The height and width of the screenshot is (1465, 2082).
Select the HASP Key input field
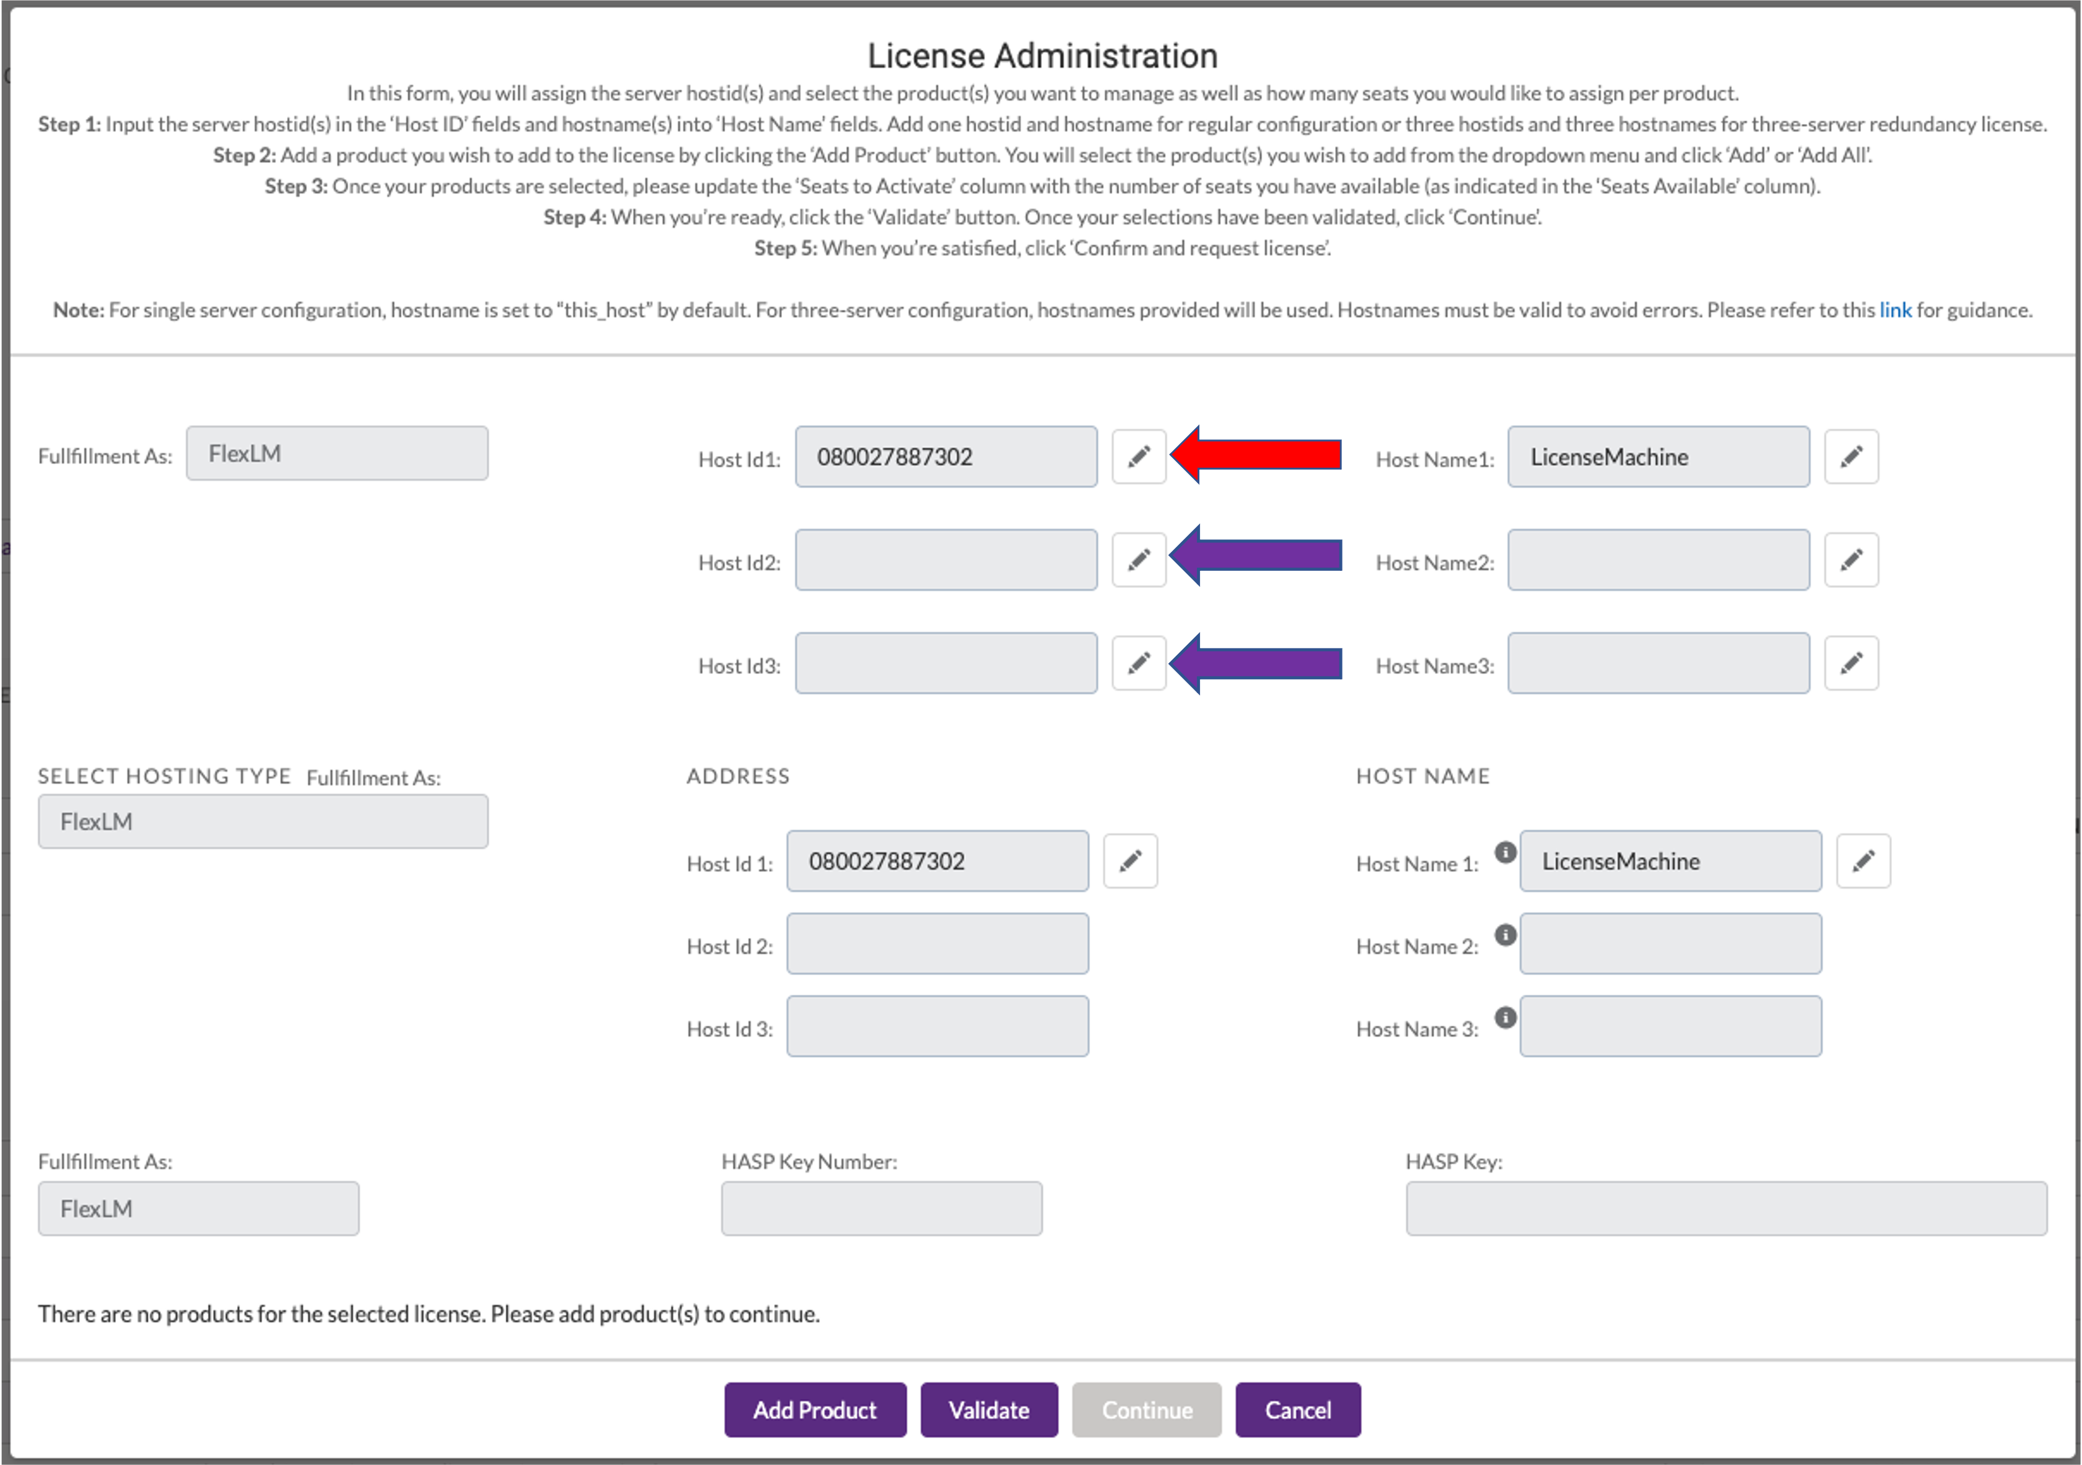click(1723, 1208)
